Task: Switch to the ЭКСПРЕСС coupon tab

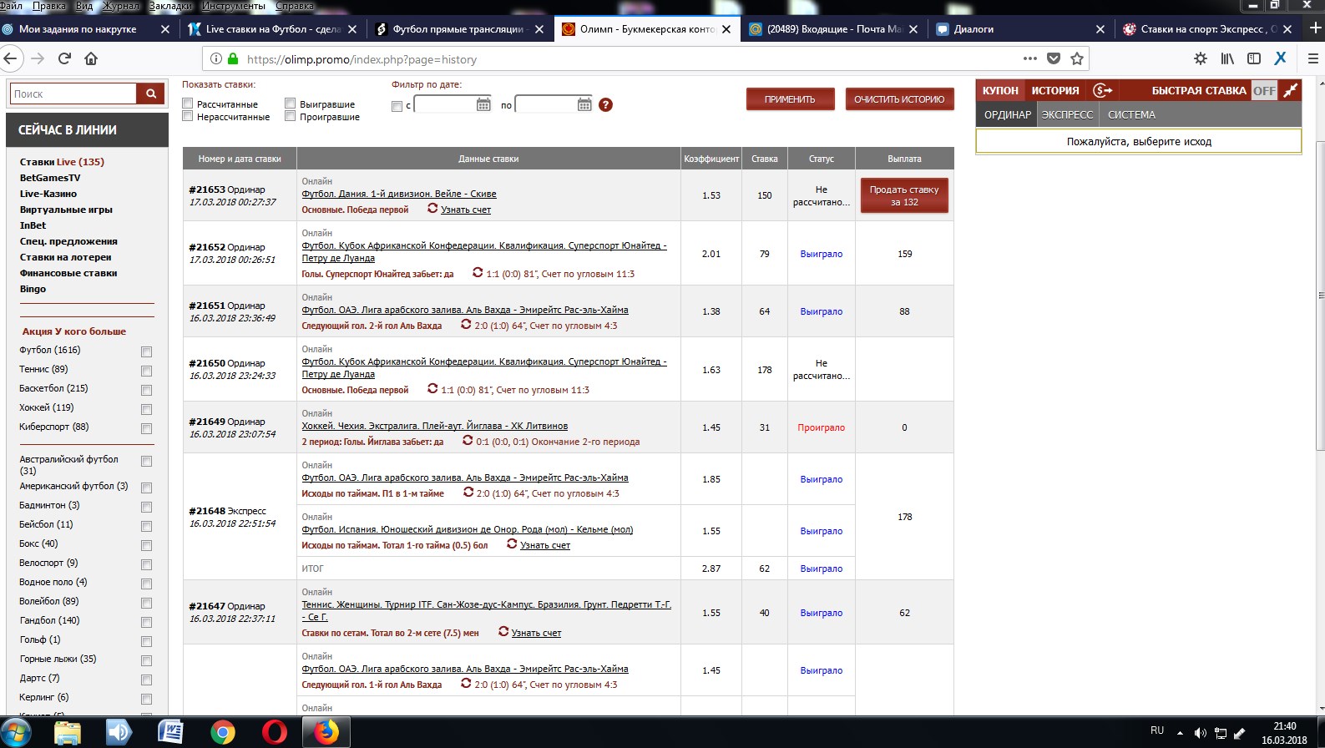Action: point(1067,114)
